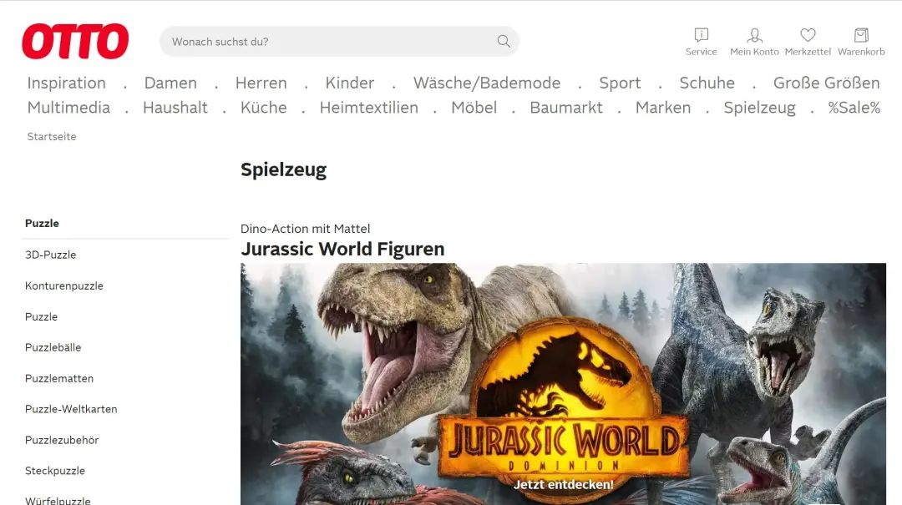Viewport: 902px width, 505px height.
Task: Open the Inspiration menu
Action: tap(67, 83)
